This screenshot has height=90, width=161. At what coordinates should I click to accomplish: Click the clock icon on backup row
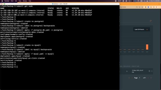point(149,71)
